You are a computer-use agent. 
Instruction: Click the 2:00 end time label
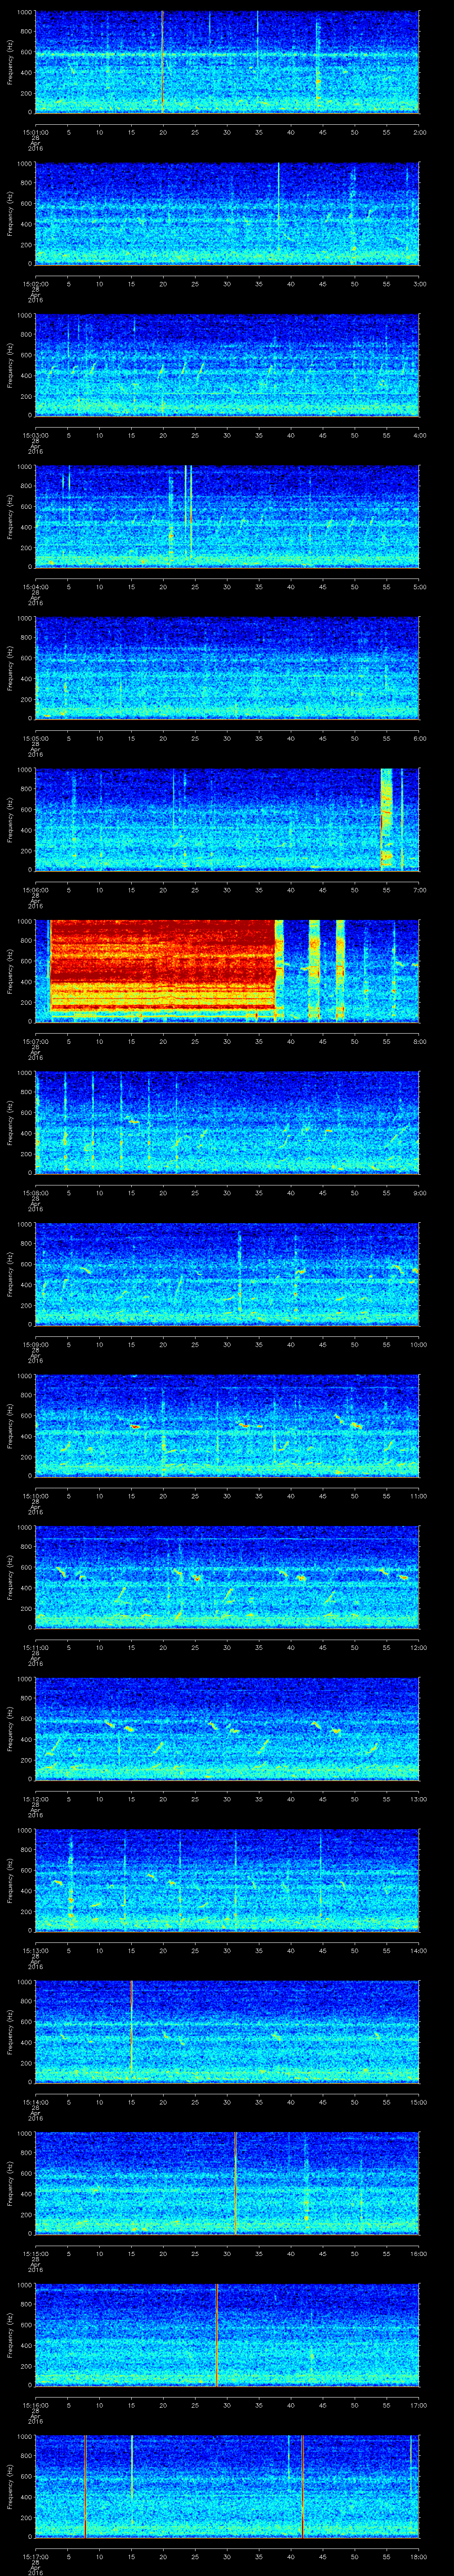419,132
